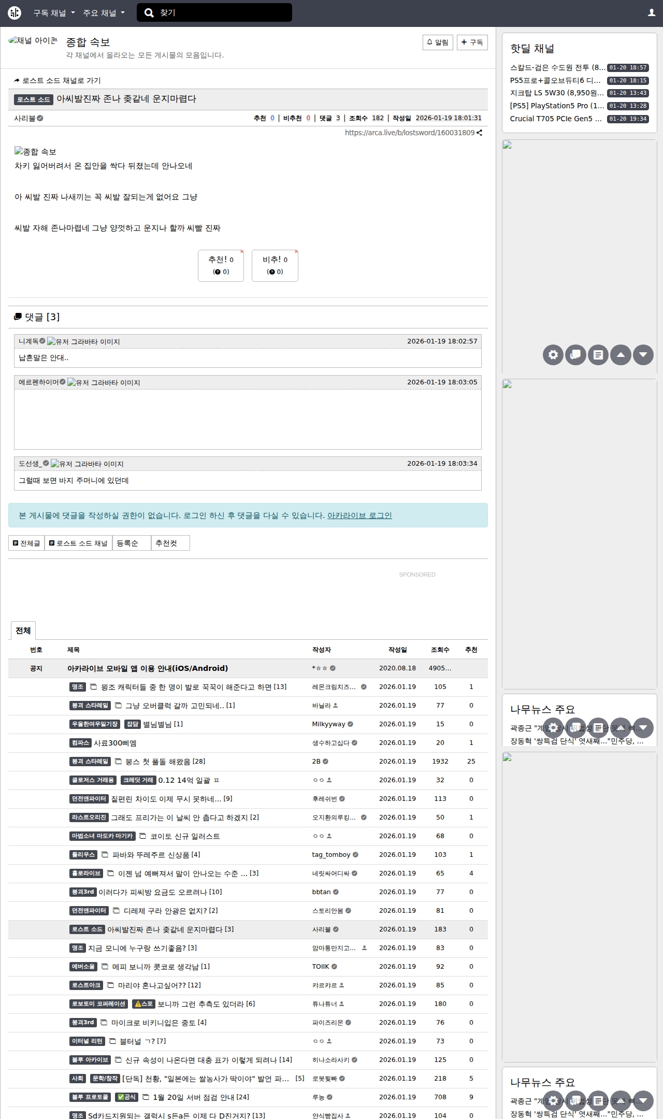Click the 홀로라이브 channel badge
This screenshot has width=663, height=1119.
[86, 873]
